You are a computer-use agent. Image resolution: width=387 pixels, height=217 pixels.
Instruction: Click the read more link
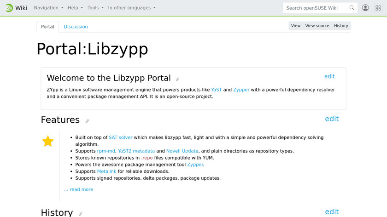click(x=79, y=189)
